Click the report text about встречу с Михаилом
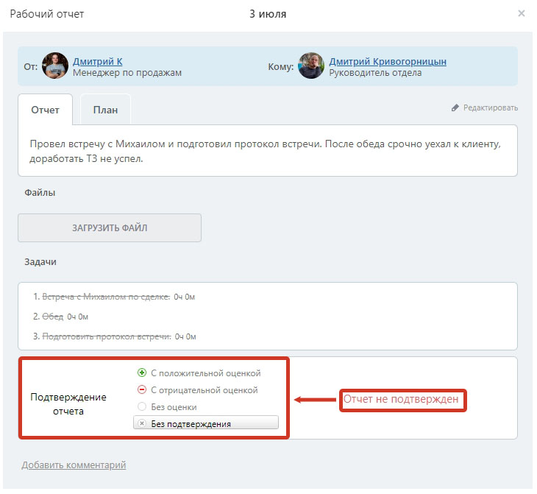Image resolution: width=537 pixels, height=494 pixels. (265, 151)
